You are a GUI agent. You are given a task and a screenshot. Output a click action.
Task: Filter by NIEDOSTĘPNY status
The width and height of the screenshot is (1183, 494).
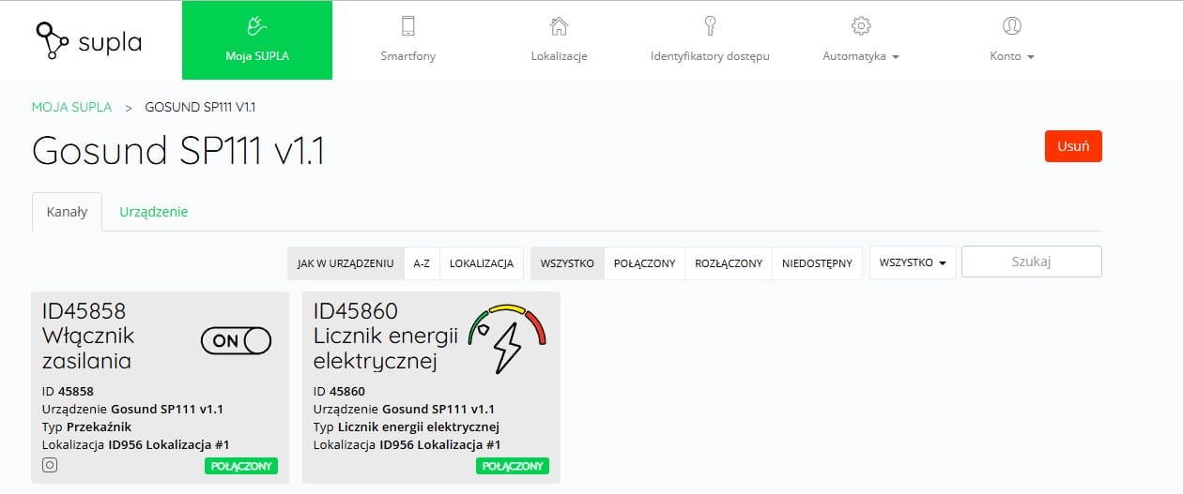[x=817, y=263]
